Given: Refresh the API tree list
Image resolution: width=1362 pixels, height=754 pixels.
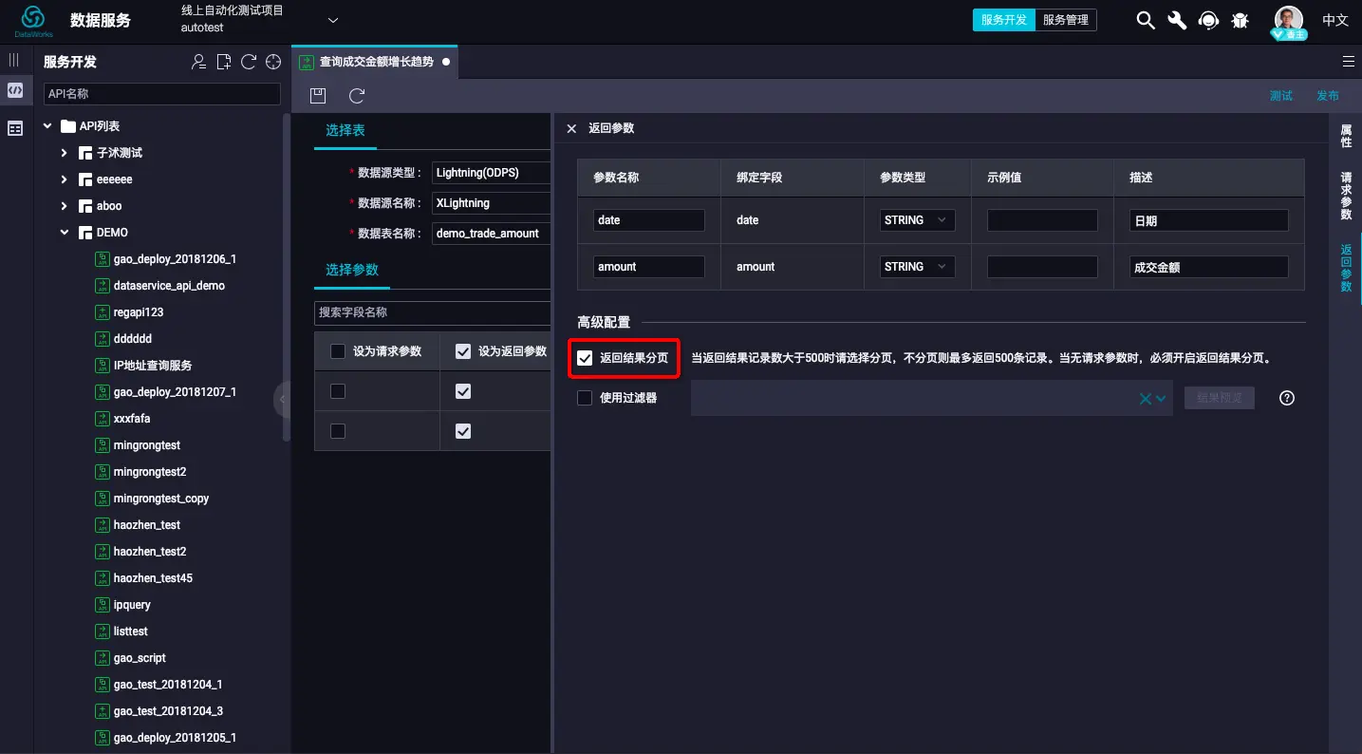Looking at the screenshot, I should click(249, 62).
